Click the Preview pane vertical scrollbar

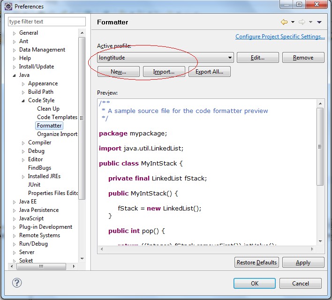tap(320, 147)
